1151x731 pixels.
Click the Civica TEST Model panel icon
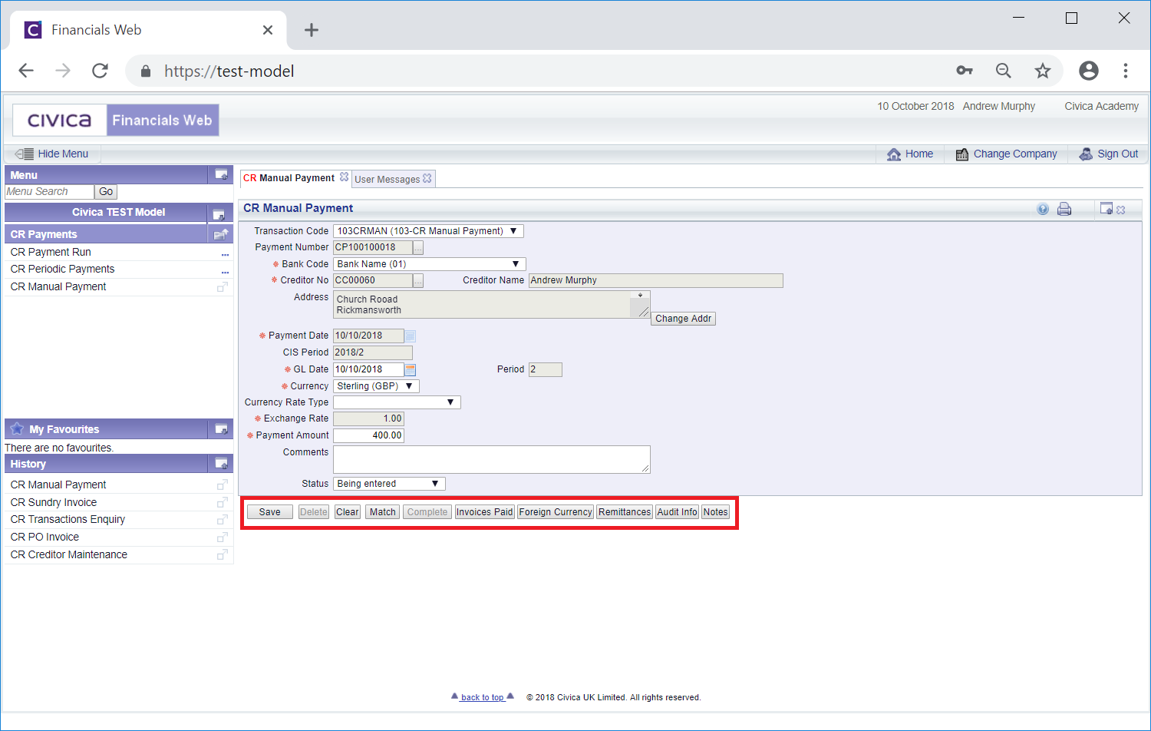(x=219, y=213)
